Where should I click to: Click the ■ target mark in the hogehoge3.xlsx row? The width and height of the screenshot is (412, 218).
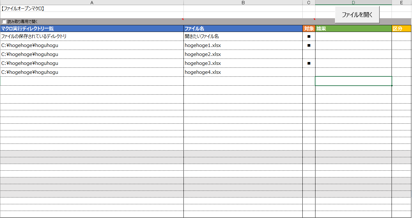309,63
